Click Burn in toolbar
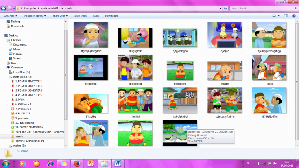The image size is (299, 168). point(96,16)
